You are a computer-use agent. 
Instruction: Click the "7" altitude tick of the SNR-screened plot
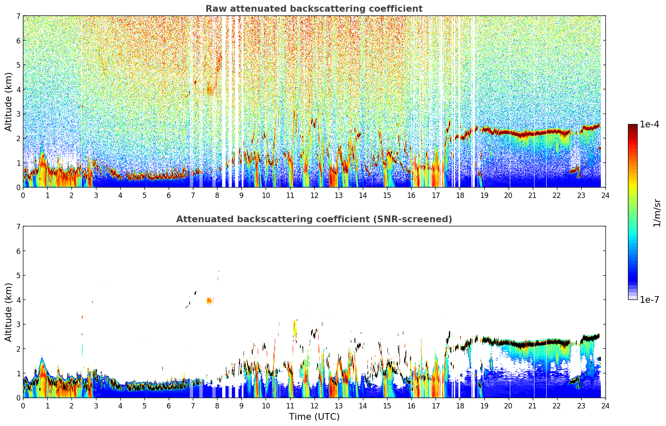click(18, 226)
